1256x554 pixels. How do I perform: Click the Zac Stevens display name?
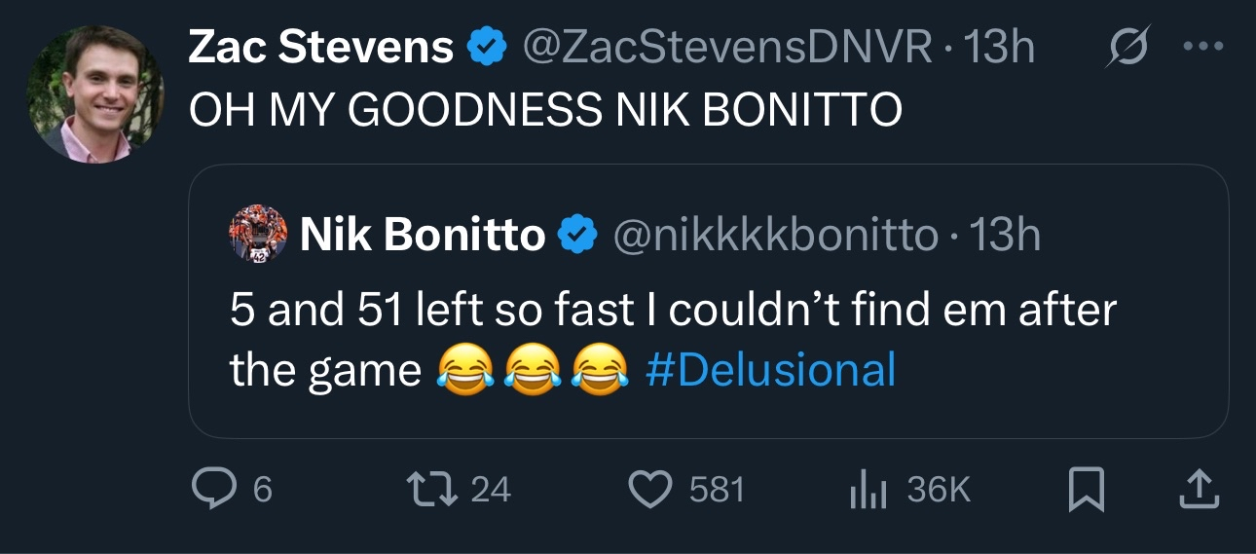click(x=320, y=49)
